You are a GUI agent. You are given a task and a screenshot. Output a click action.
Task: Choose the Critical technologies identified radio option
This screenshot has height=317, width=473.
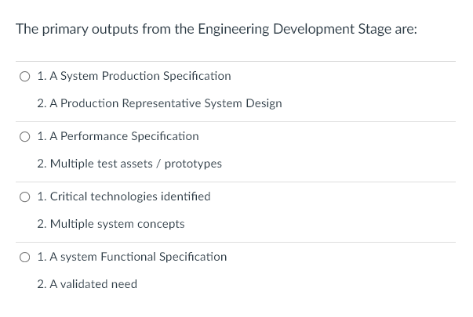pos(25,196)
